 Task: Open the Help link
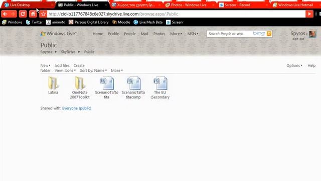[311, 65]
